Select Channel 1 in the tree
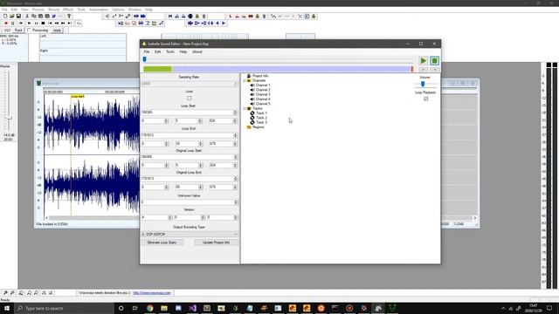This screenshot has height=314, width=559. point(263,85)
